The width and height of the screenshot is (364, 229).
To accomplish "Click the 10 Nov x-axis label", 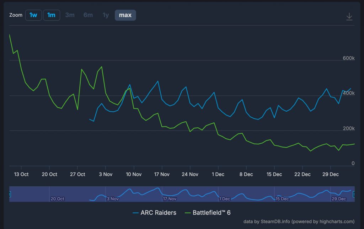I will [x=134, y=174].
